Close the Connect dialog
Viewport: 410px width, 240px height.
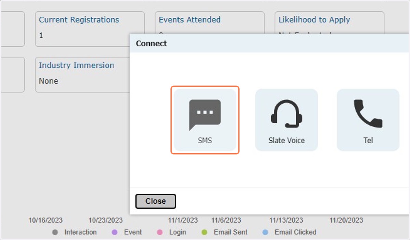tap(155, 201)
